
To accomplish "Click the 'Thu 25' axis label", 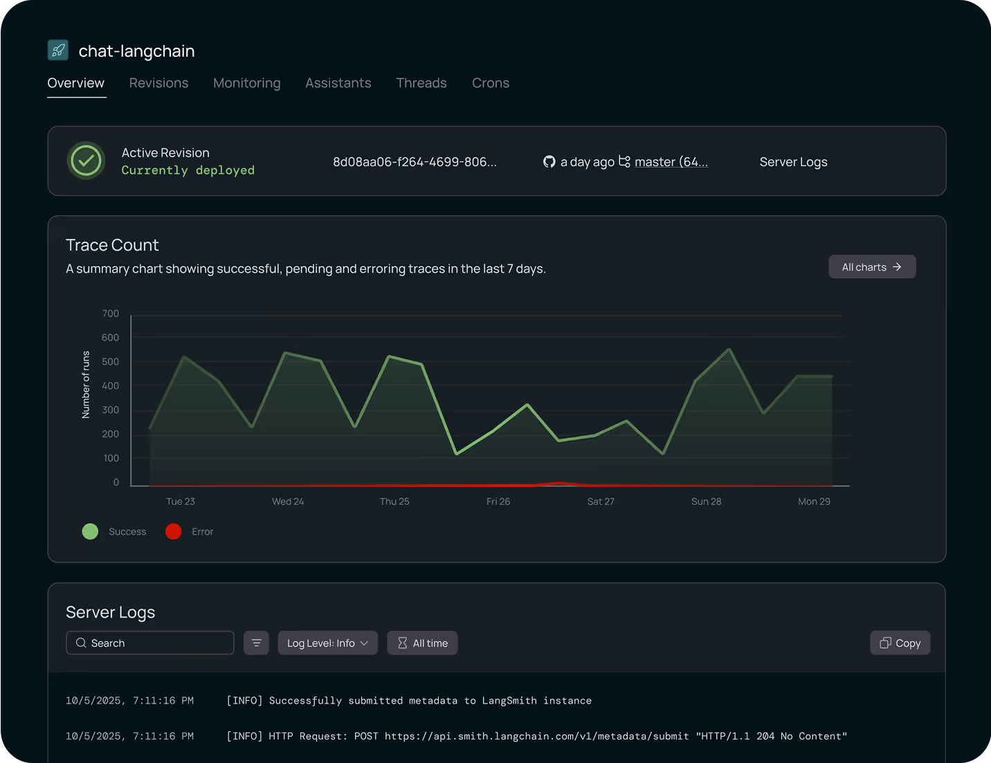I will [x=394, y=501].
